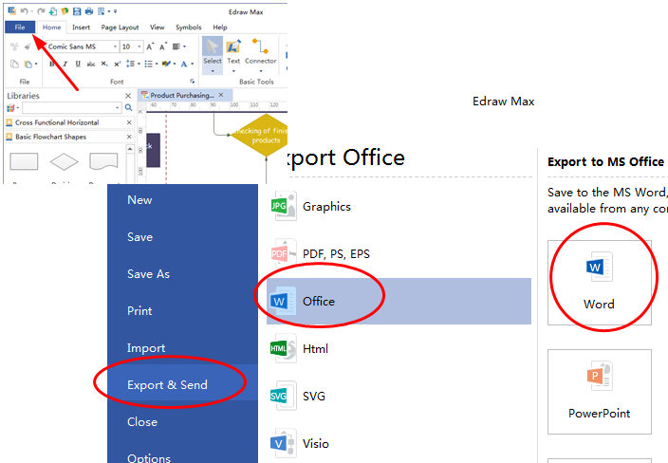Toggle Underline formatting
The width and height of the screenshot is (668, 463).
tap(78, 64)
